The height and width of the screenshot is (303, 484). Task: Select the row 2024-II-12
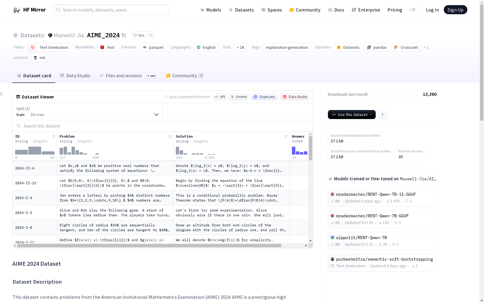(x=160, y=183)
